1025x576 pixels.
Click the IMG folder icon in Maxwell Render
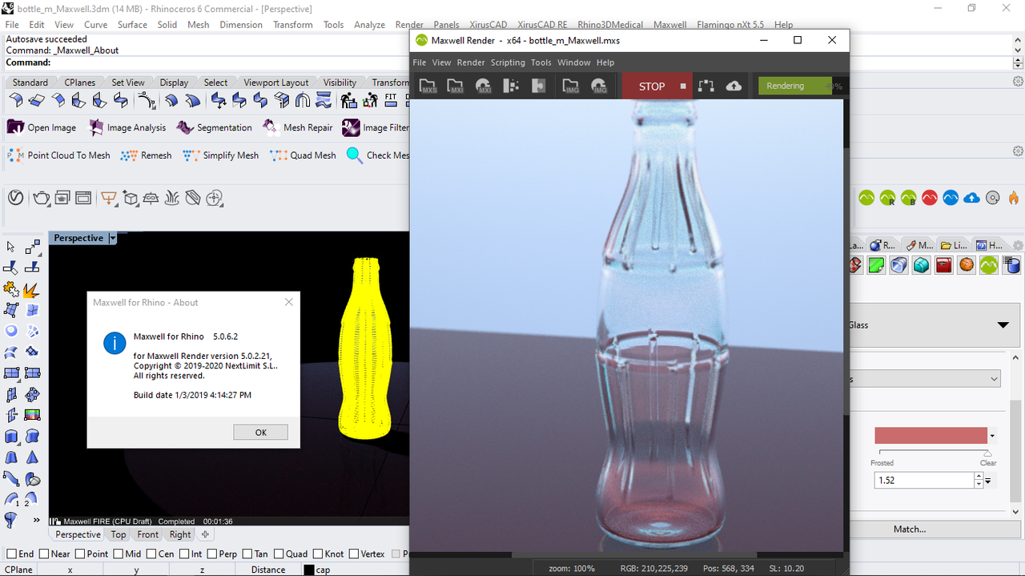[x=571, y=87]
